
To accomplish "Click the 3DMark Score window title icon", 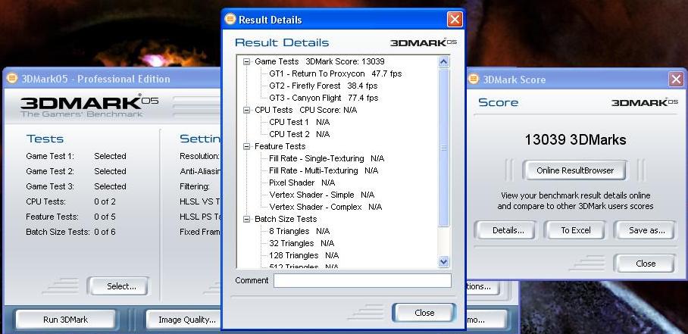I will pyautogui.click(x=474, y=79).
